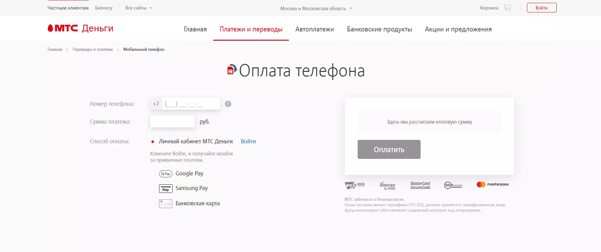Click the Google Pay logo icon
The image size is (601, 252).
pos(166,174)
